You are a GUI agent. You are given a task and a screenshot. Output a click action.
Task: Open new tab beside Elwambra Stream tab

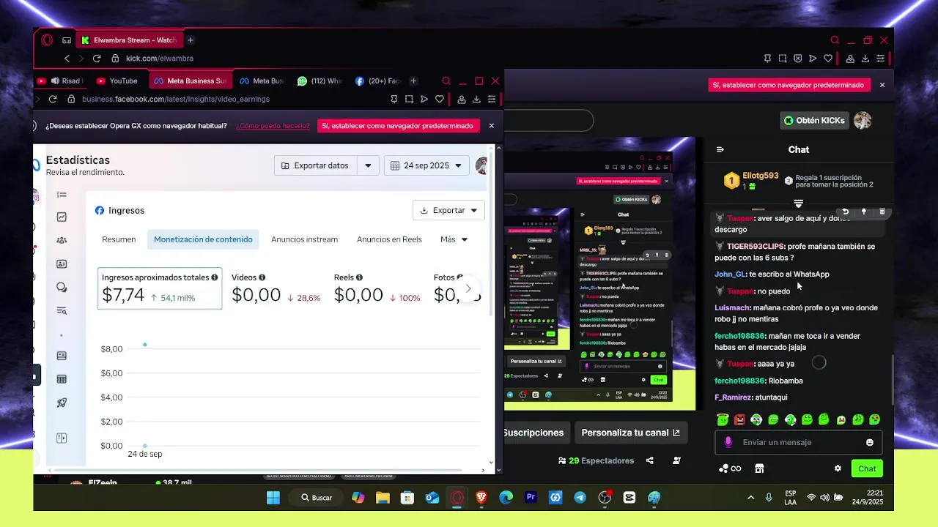click(x=190, y=40)
